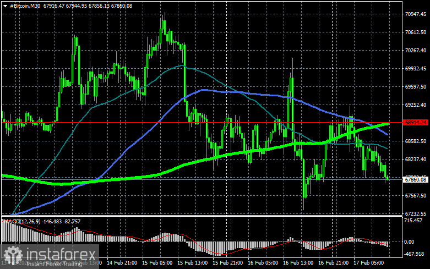
Task: Click the 17 Feb 05:00 time label
Action: coord(368,262)
